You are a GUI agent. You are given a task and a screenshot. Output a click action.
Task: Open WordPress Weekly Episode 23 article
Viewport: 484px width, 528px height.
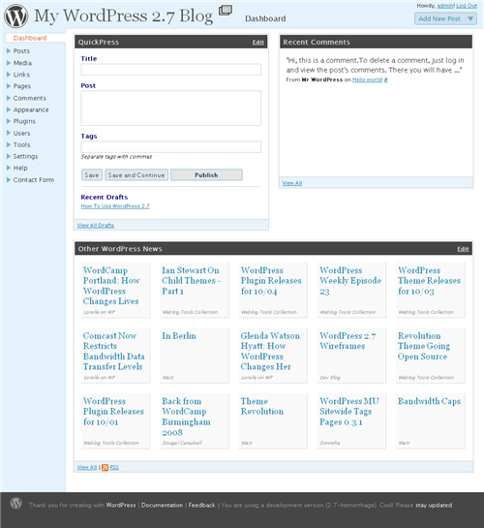pyautogui.click(x=350, y=281)
